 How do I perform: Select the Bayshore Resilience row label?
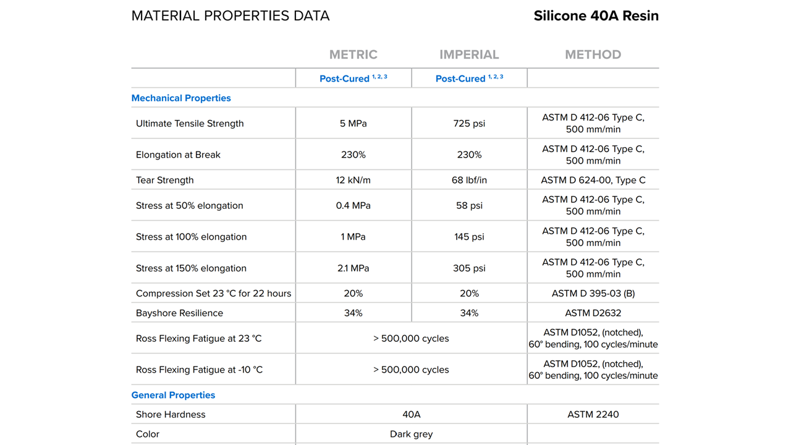tap(179, 313)
